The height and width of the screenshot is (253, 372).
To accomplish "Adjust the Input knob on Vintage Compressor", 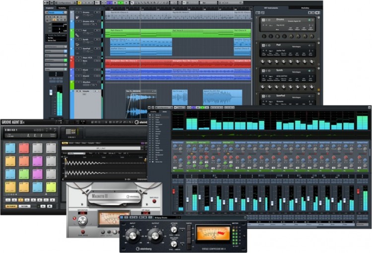I will pyautogui.click(x=132, y=236).
